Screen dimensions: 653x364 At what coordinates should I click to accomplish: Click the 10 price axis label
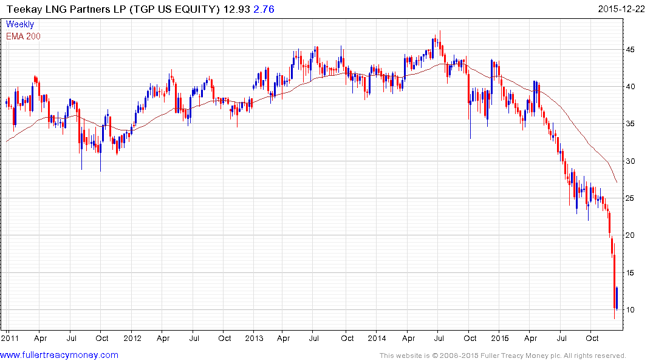[630, 309]
